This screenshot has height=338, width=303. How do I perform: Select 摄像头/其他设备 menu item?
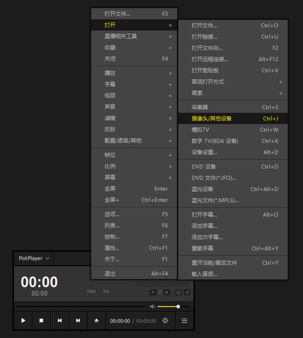(233, 119)
